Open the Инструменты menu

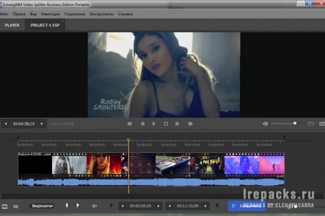click(102, 14)
